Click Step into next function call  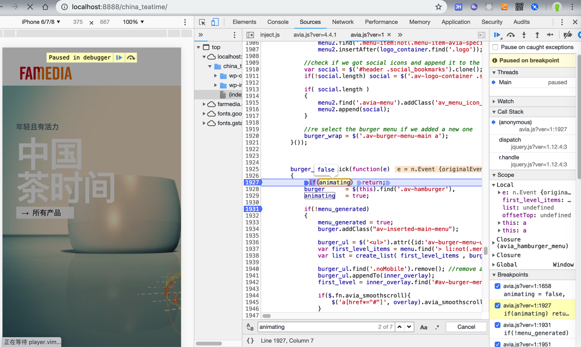524,35
